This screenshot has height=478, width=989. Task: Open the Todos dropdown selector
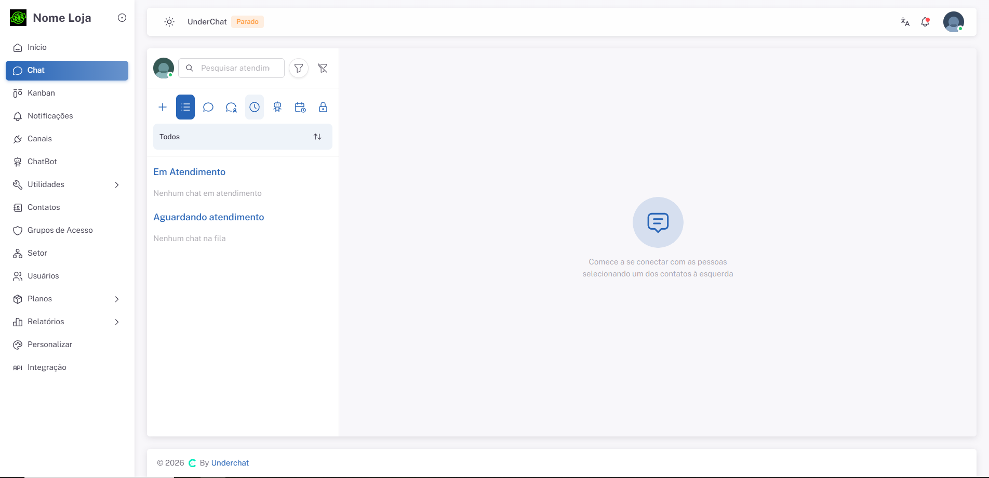pyautogui.click(x=243, y=137)
